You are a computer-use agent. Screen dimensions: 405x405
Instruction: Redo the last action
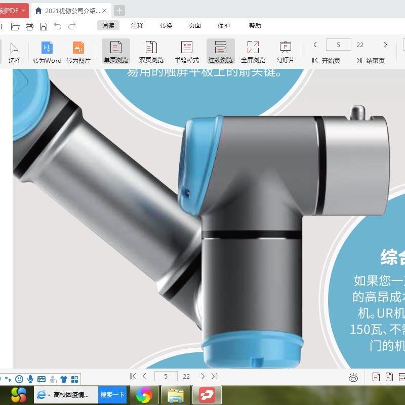pos(72,26)
